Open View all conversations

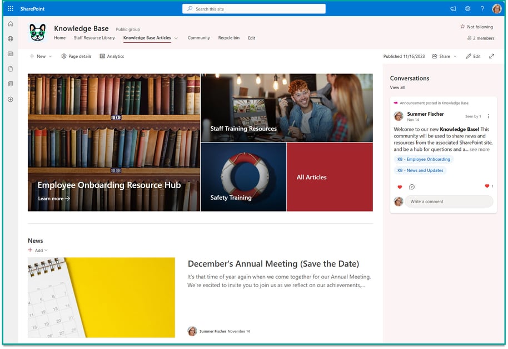(397, 87)
